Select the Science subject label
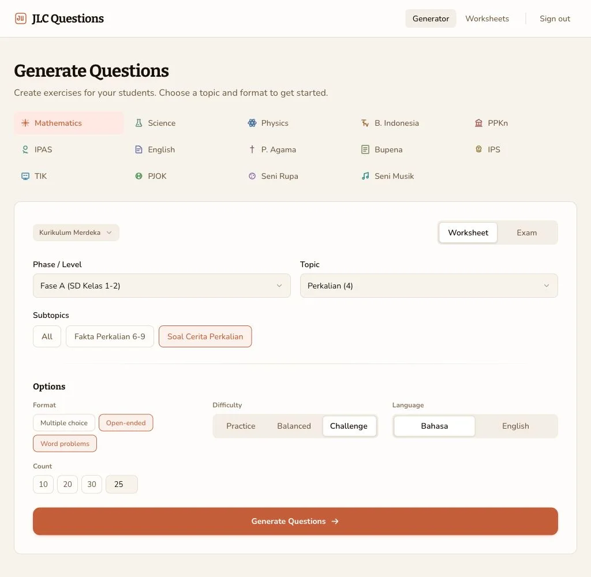The width and height of the screenshot is (591, 577). (162, 123)
